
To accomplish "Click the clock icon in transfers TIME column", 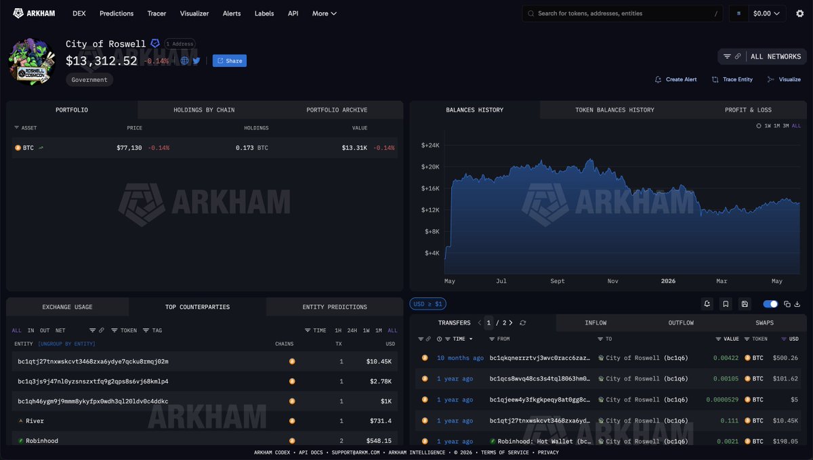I will click(x=439, y=339).
